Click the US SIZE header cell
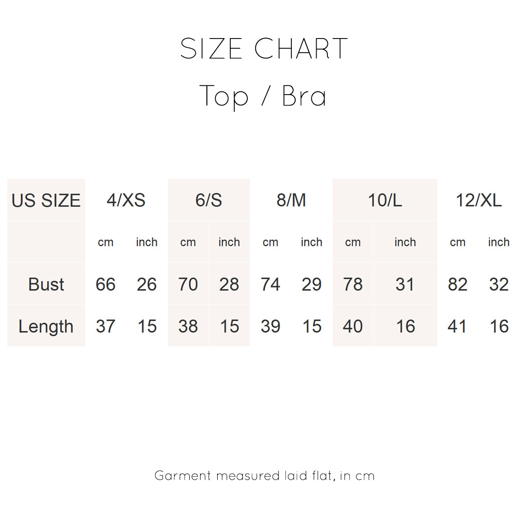527x527 pixels. tap(46, 201)
